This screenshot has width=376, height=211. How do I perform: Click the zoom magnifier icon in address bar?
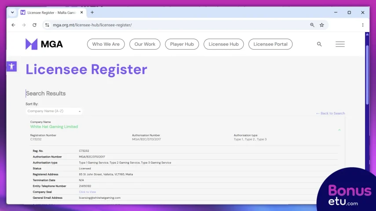312,25
